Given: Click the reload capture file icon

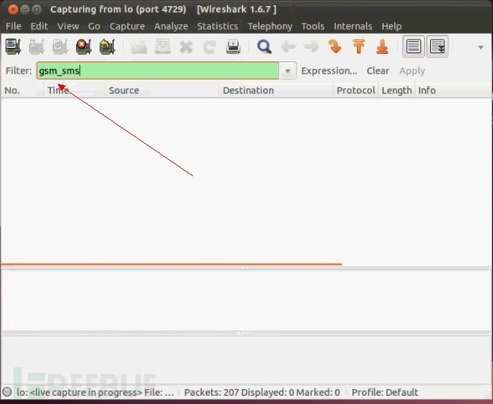Looking at the screenshot, I should click(x=209, y=47).
